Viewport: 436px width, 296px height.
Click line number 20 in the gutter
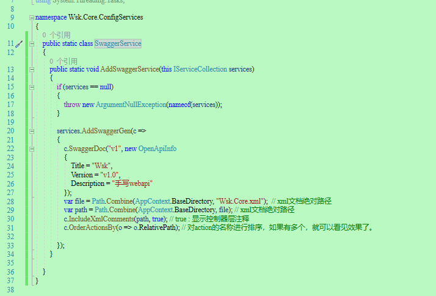pos(10,131)
